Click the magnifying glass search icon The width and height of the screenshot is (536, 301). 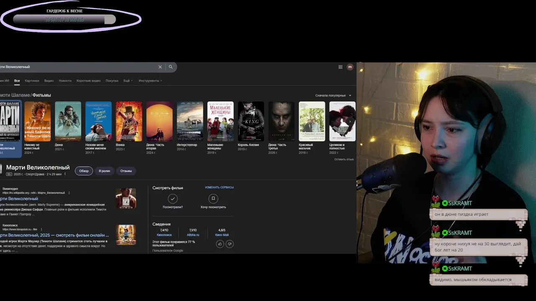click(x=170, y=67)
